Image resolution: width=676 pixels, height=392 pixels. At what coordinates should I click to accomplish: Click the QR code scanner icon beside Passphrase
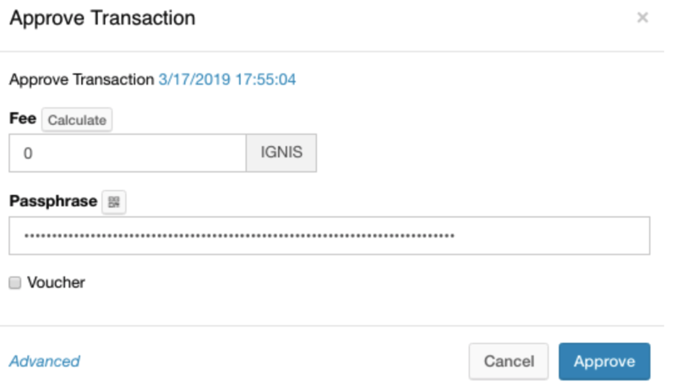[114, 202]
